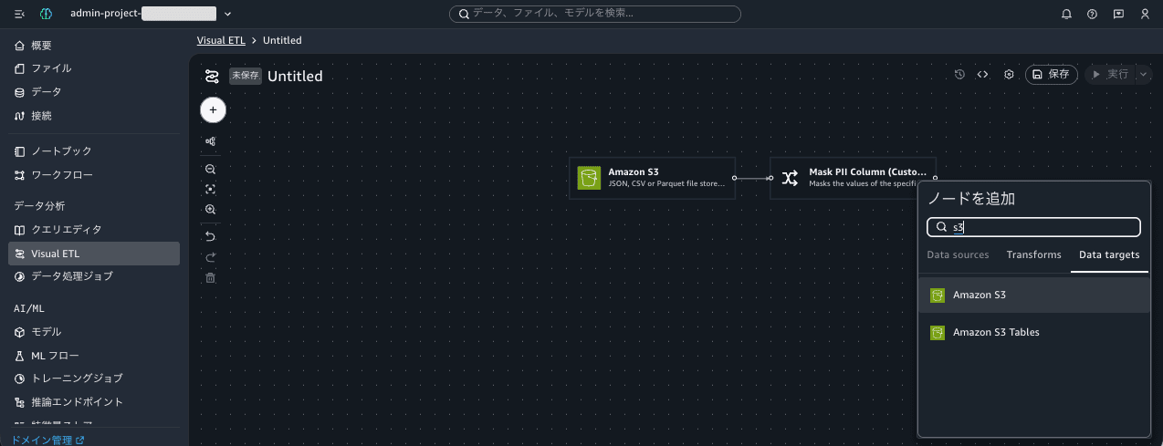Click the plus add-node button on canvas
This screenshot has width=1163, height=446.
point(213,109)
